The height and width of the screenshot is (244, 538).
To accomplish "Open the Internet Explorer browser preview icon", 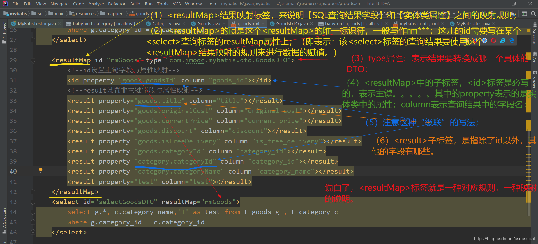I will pyautogui.click(x=503, y=41).
